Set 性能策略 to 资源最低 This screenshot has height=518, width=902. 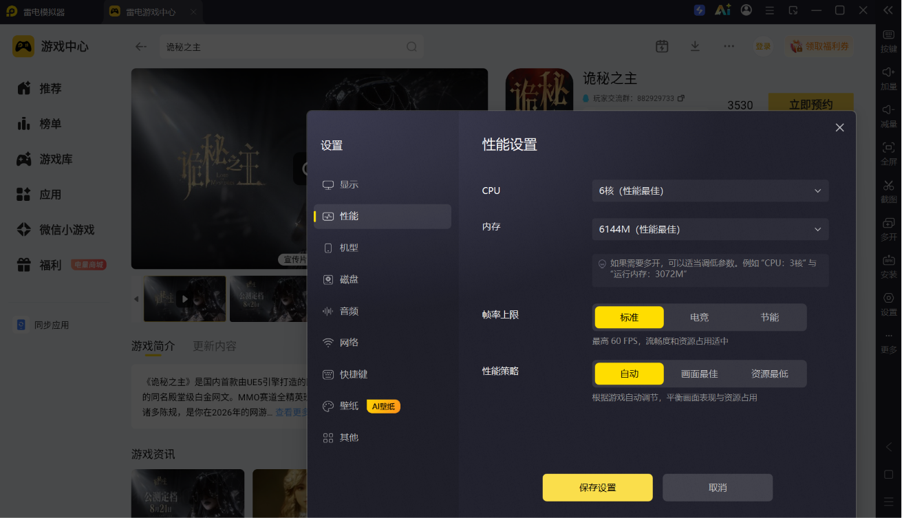pyautogui.click(x=770, y=374)
